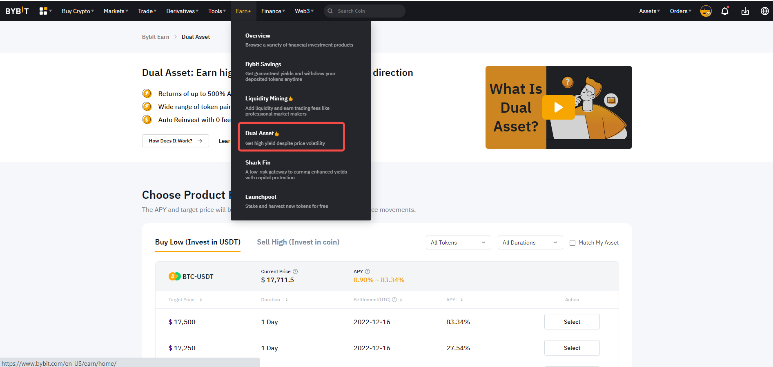Open the language globe icon

(x=765, y=11)
